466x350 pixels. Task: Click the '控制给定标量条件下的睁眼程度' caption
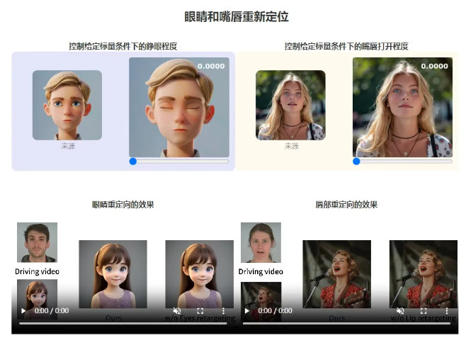click(x=123, y=46)
